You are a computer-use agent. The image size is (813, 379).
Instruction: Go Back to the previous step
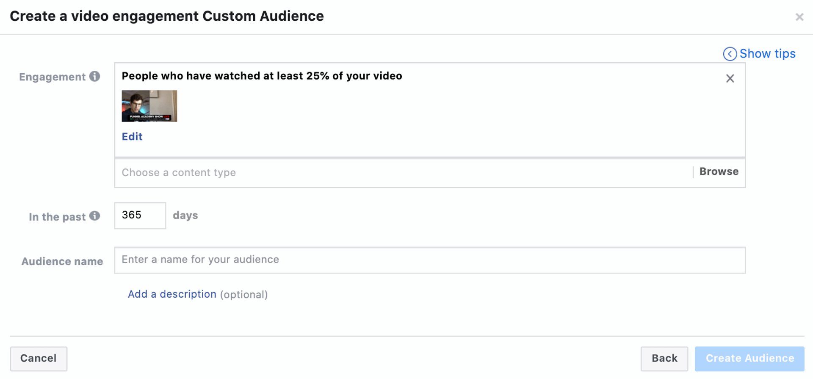664,358
